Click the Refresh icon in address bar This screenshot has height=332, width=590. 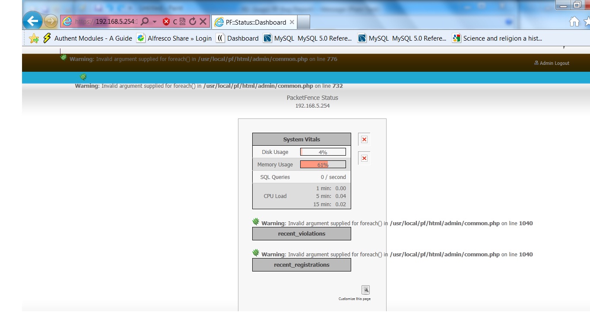point(193,22)
